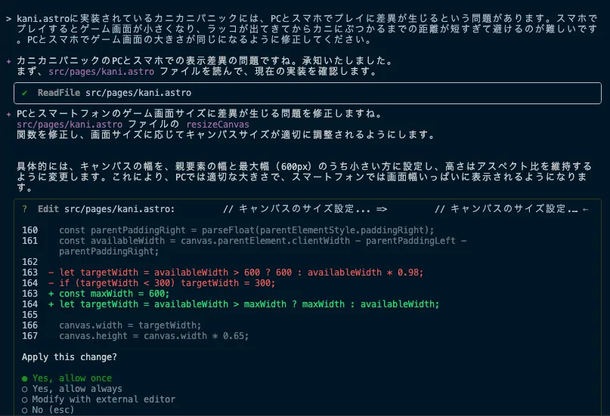Select 'Yes, allow once' option
This screenshot has height=416, width=610.
67,378
